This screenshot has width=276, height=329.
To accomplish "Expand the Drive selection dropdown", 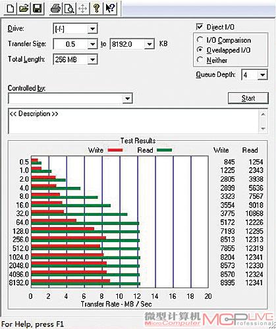I will pyautogui.click(x=92, y=29).
